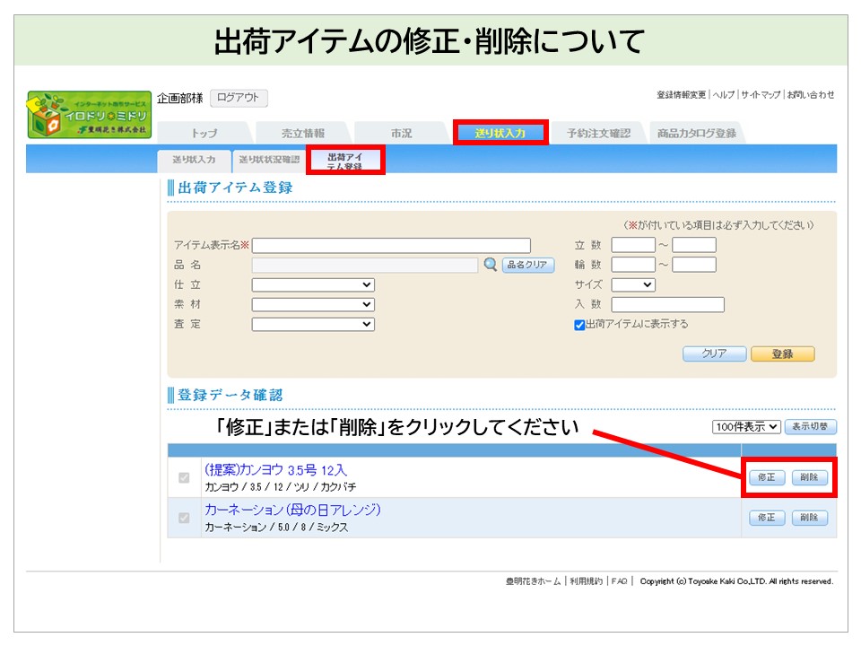This screenshot has height=646, width=861.
Task: Expand the 素材 dropdown list
Action: (312, 305)
